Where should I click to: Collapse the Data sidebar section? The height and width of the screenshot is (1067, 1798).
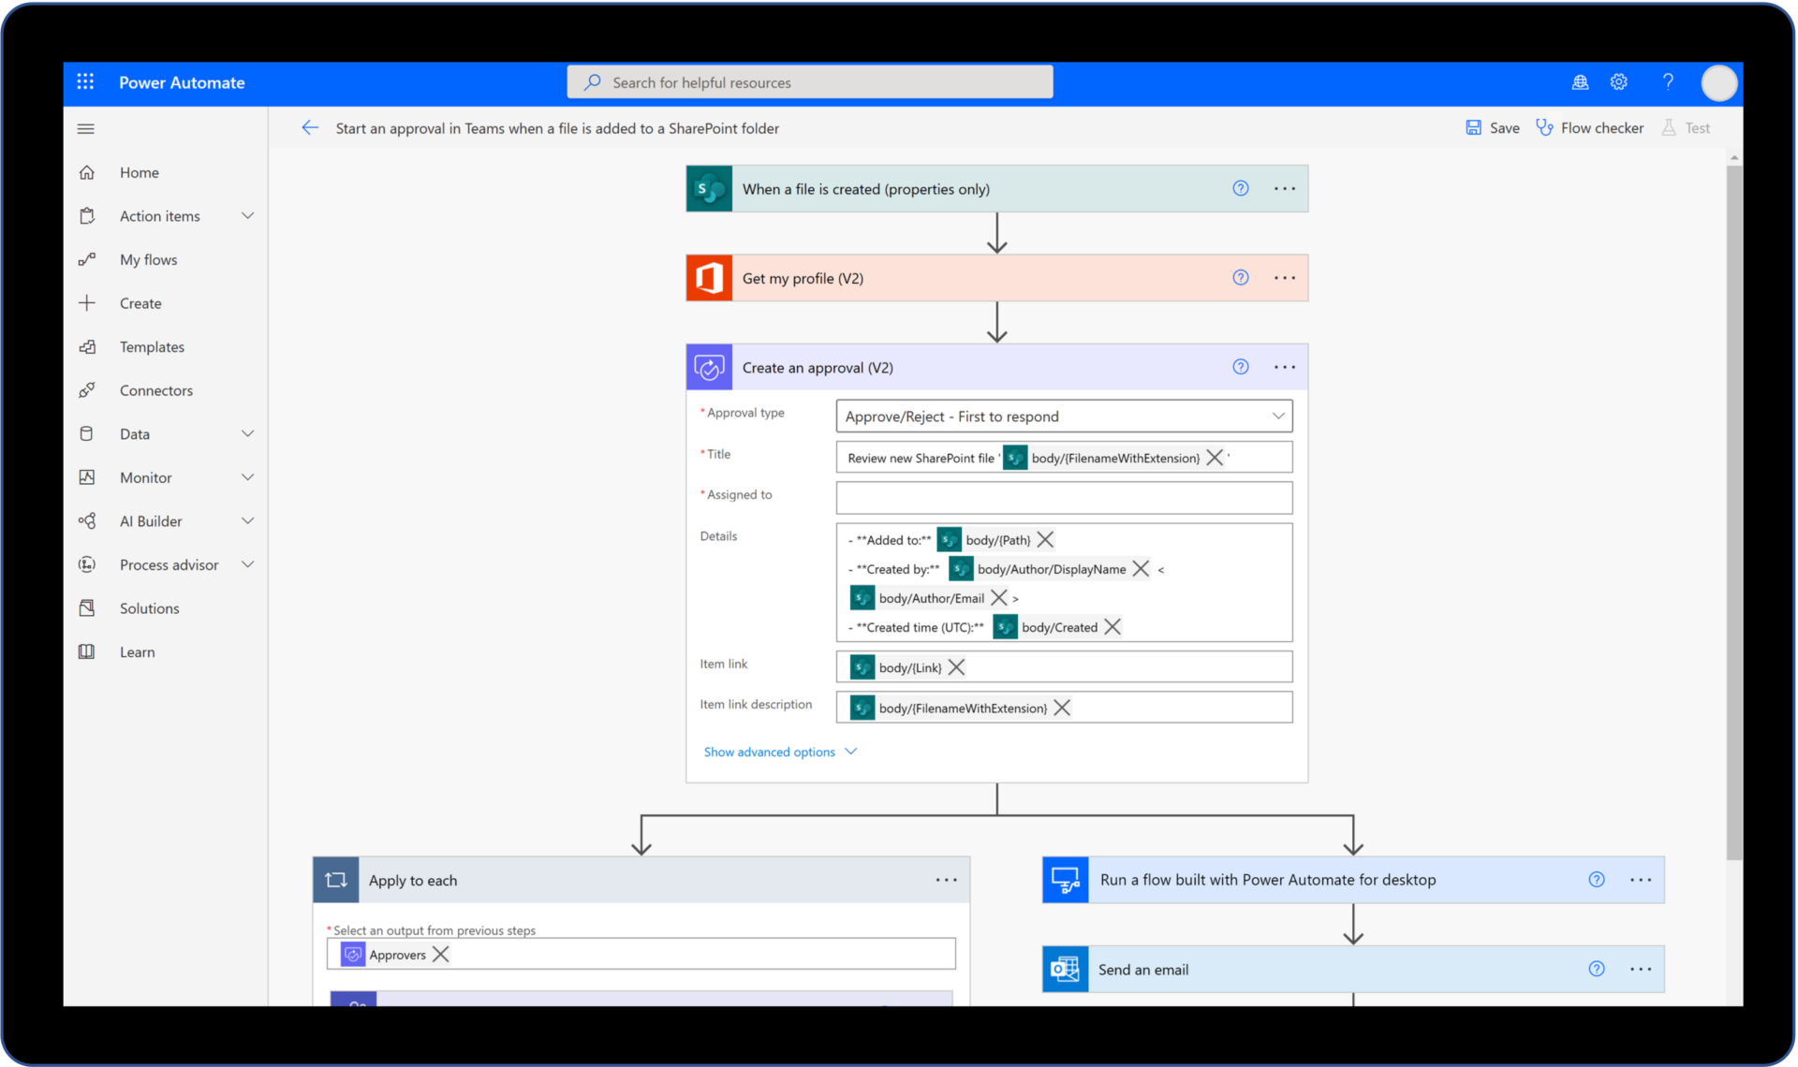pyautogui.click(x=247, y=433)
